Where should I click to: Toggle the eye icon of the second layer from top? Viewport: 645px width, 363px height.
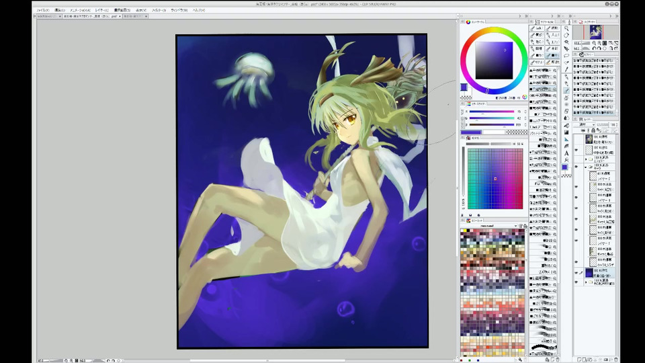576,149
